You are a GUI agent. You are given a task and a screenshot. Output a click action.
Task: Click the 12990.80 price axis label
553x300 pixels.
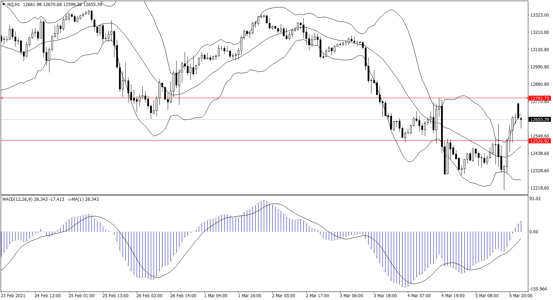[540, 67]
